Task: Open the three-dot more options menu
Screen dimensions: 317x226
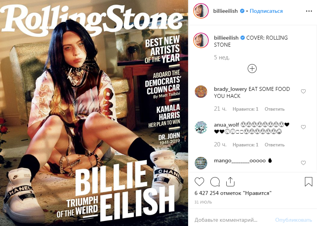Action: pyautogui.click(x=309, y=11)
